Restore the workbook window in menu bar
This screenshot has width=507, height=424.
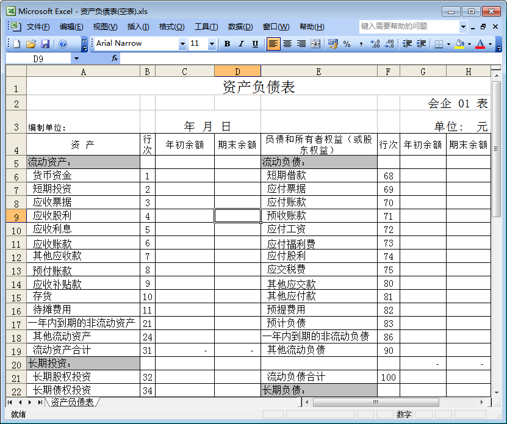[x=483, y=27]
